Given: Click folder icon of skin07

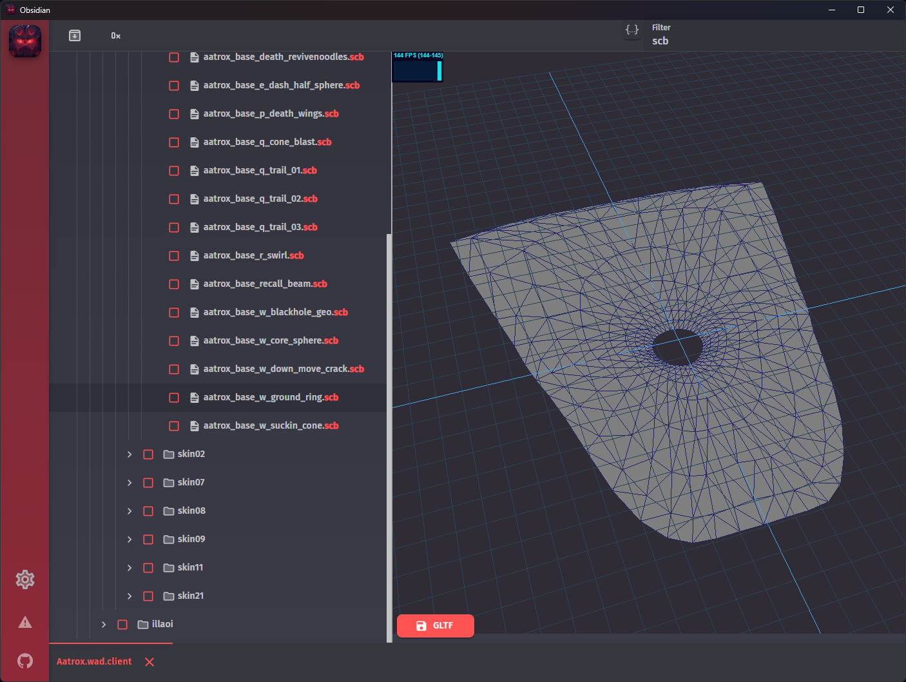Looking at the screenshot, I should pos(169,483).
